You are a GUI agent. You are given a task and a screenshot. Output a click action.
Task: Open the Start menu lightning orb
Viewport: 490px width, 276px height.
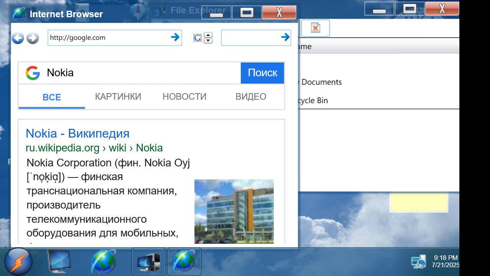18,262
